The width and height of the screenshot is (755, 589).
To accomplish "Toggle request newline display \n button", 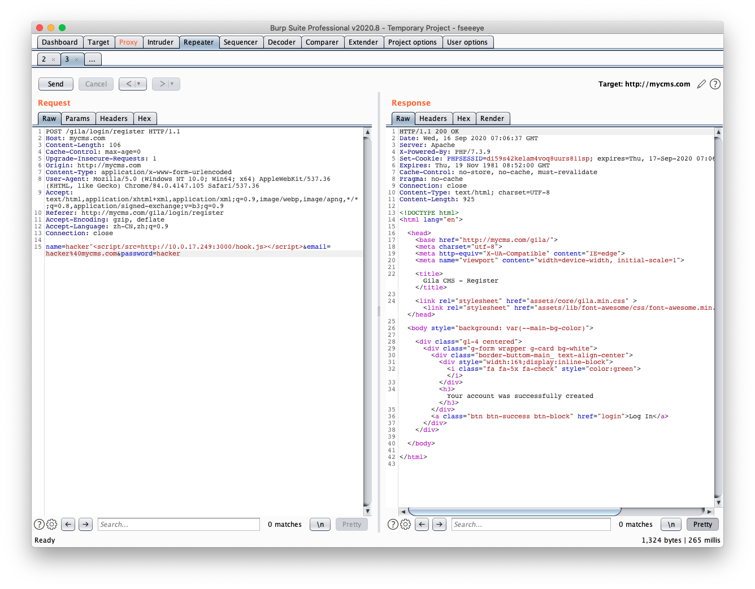I will click(x=320, y=525).
